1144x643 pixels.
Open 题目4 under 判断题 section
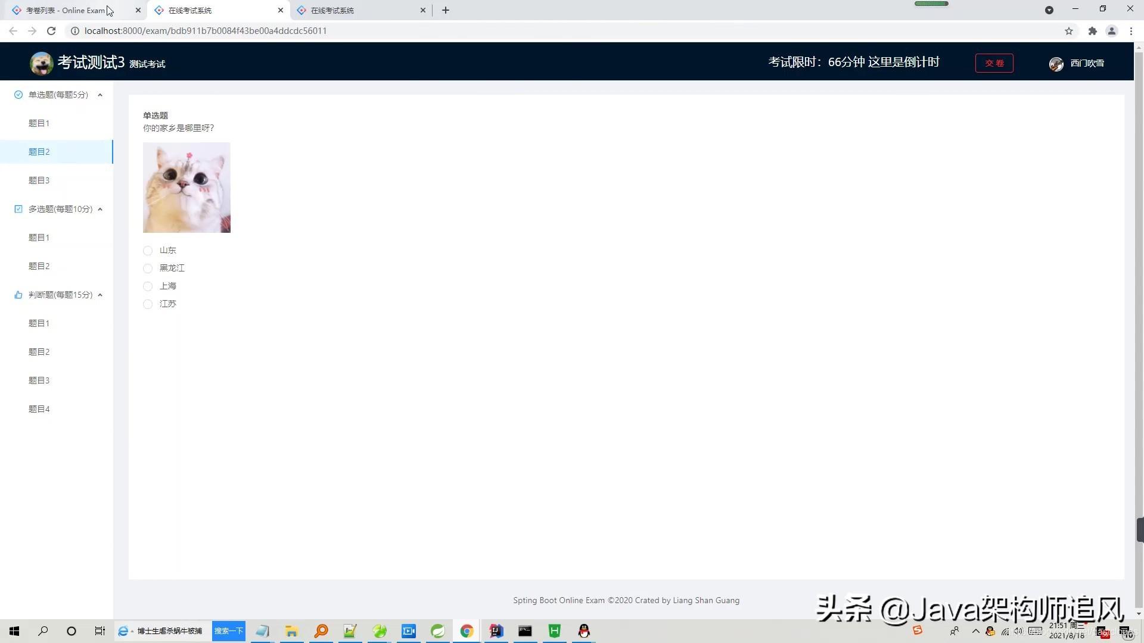pos(39,409)
